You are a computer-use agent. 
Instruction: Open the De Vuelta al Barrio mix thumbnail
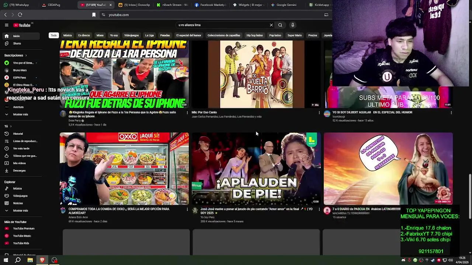point(256,74)
